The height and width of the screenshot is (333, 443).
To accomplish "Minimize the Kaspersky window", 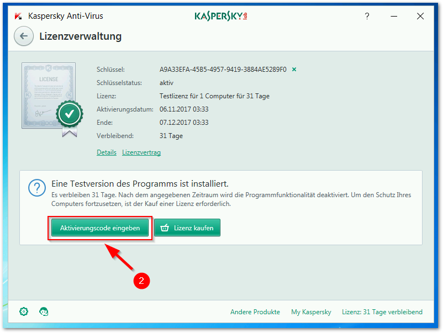I will [394, 17].
